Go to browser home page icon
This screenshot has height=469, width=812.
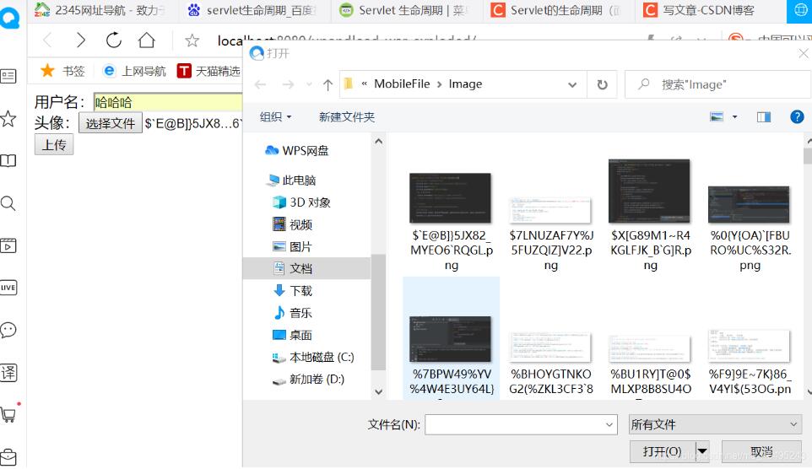click(x=147, y=40)
